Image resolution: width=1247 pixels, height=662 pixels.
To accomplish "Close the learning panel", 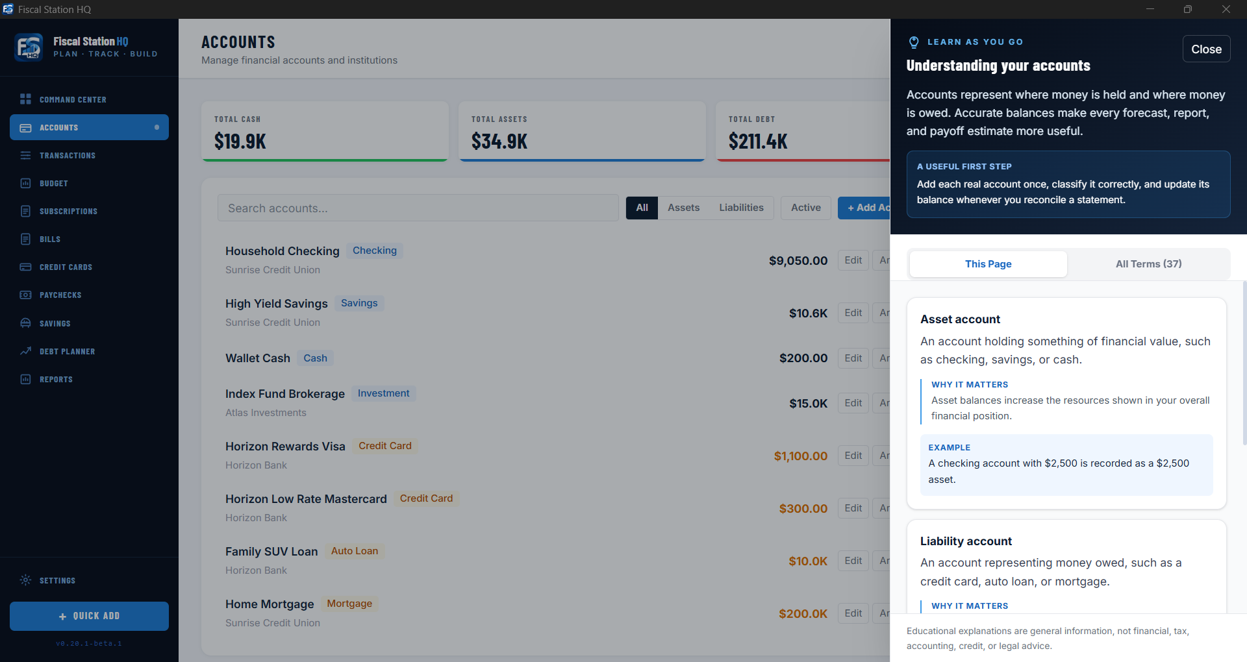I will 1206,49.
